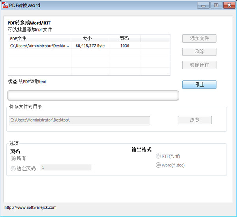Maximize the PDF转换Word window
Viewport: 237px width, 217px height.
click(216, 5)
